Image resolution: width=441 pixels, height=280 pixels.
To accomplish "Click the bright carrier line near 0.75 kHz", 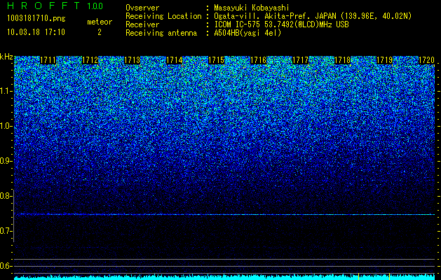I will [x=224, y=215].
